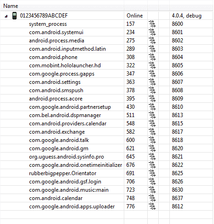This screenshot has height=224, width=214.
Task: Click the debug icon in com.google.android.apps.uploader row
Action: (x=152, y=206)
